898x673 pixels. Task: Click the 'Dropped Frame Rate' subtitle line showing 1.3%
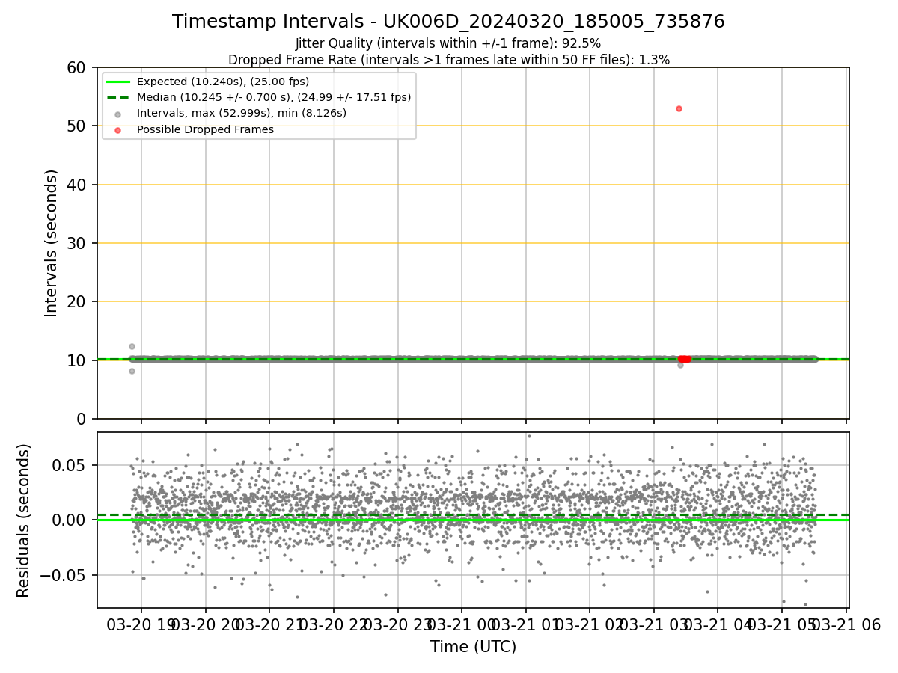(x=448, y=60)
